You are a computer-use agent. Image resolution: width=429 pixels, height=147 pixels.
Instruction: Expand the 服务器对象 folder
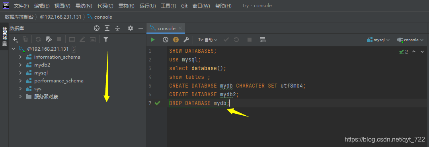coord(20,96)
